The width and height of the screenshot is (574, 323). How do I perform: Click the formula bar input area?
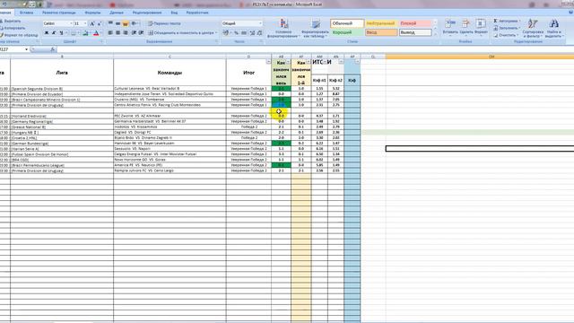[x=315, y=49]
